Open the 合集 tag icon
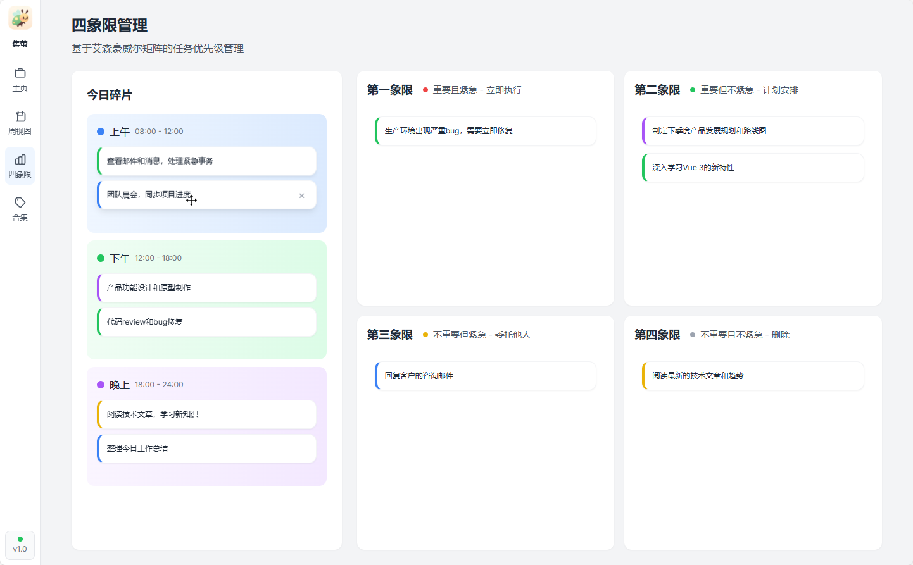The width and height of the screenshot is (913, 565). 20,202
